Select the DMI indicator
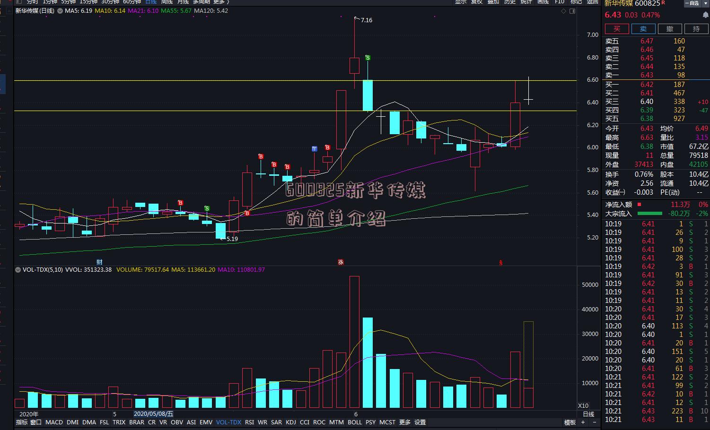 (x=72, y=422)
